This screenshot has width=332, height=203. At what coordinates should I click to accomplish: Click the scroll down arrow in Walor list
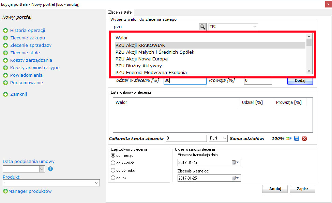(x=309, y=71)
